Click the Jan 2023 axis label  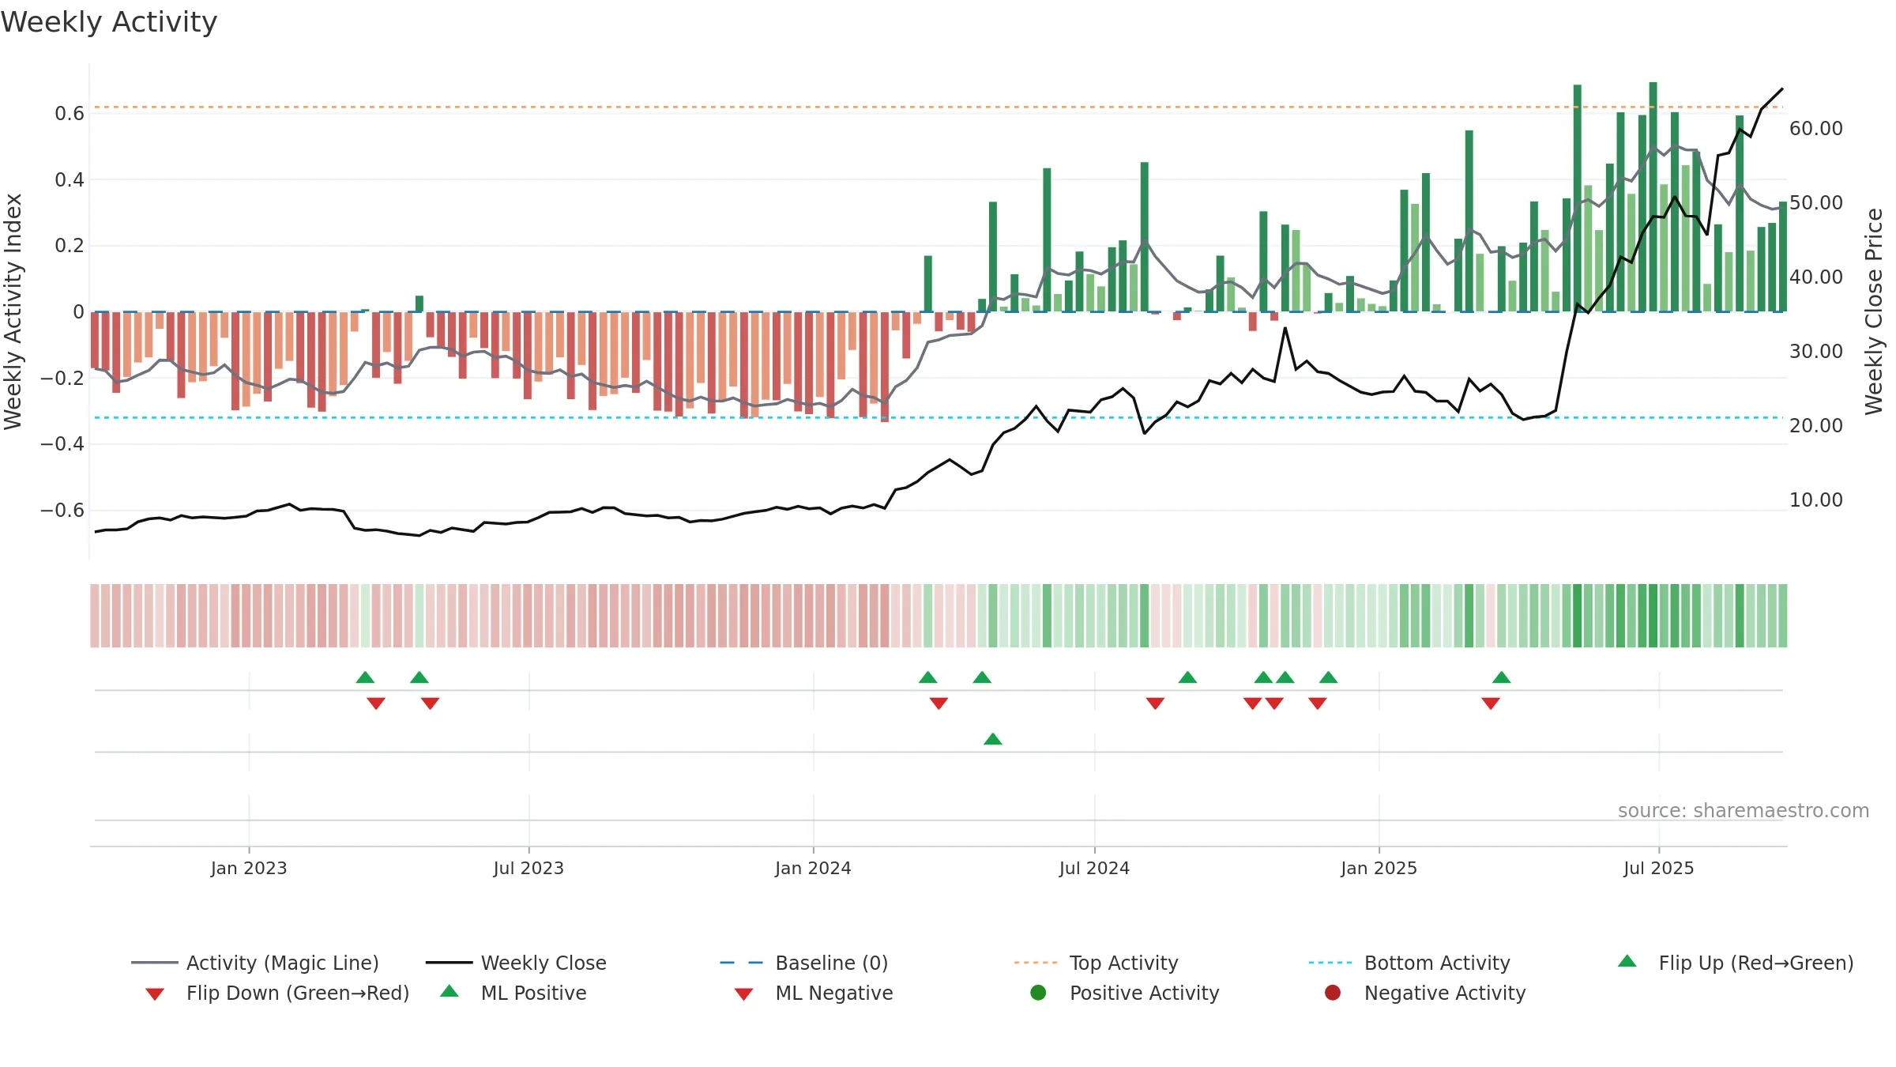pyautogui.click(x=249, y=869)
